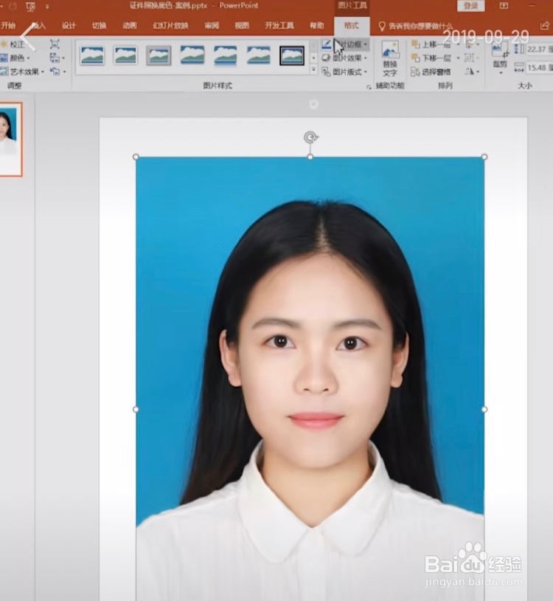Switch to the 幻灯片放映 tab
The height and width of the screenshot is (601, 553).
(170, 26)
